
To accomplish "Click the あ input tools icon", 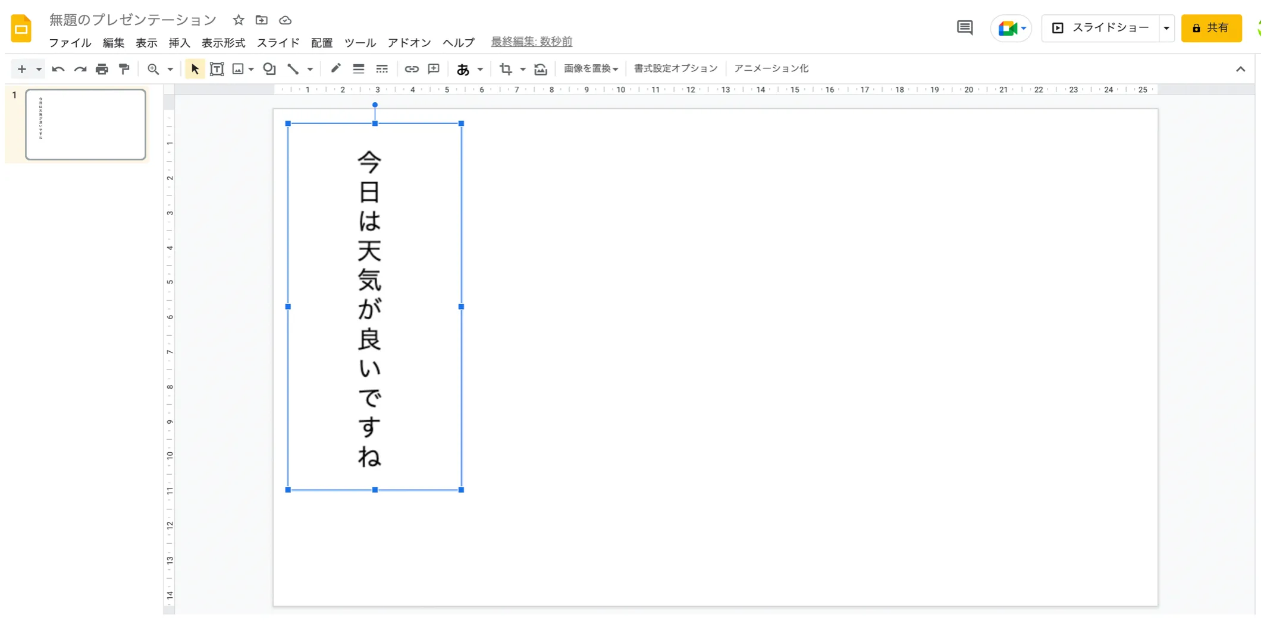I will coord(463,70).
